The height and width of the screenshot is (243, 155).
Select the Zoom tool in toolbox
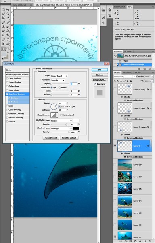[x=8, y=49]
